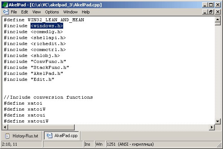The height and width of the screenshot is (149, 223).
Task: Minimize the AkelPad main window
Action: tap(205, 5)
